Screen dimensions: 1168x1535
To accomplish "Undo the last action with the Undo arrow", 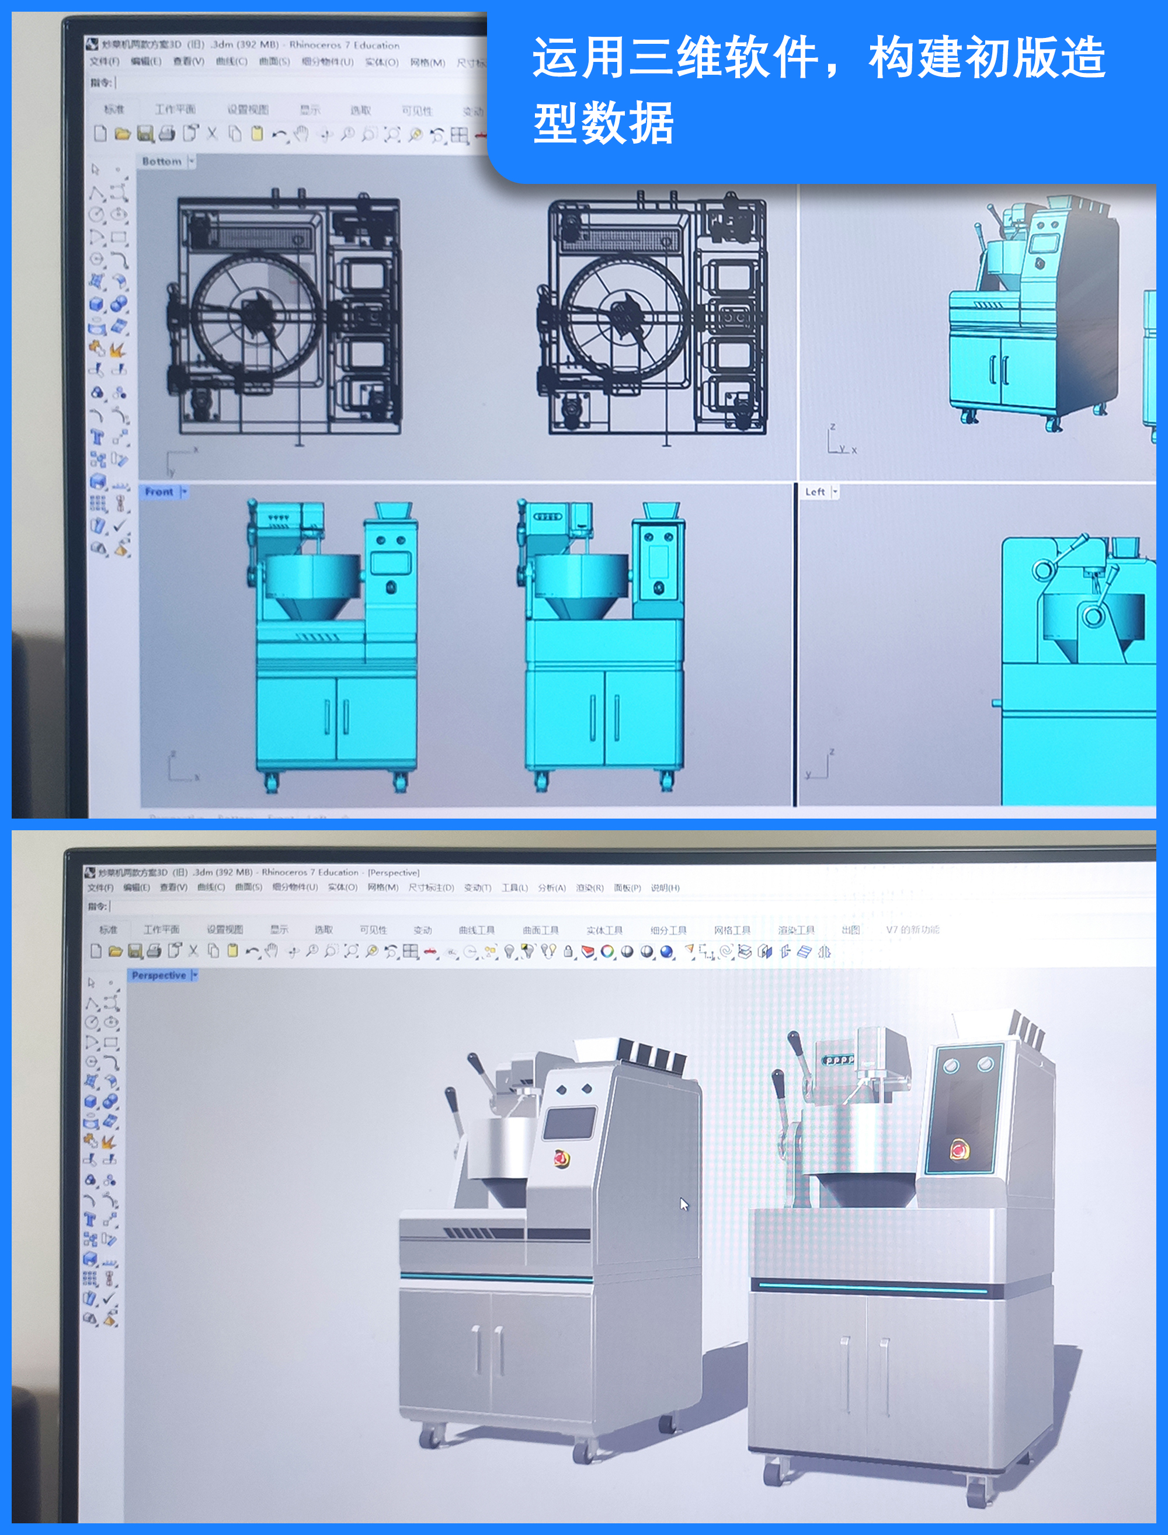I will (253, 951).
